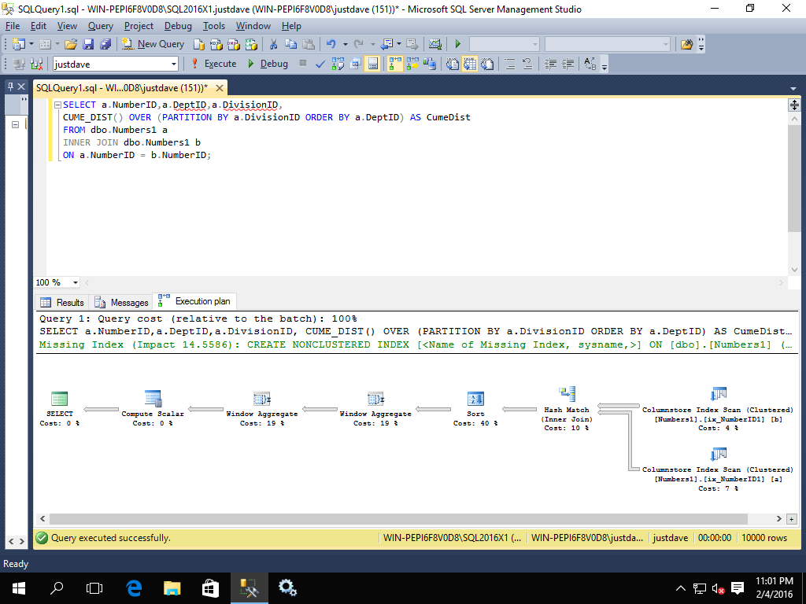Click the SELECT node in execution plan
Image resolution: width=806 pixels, height=604 pixels.
[59, 399]
